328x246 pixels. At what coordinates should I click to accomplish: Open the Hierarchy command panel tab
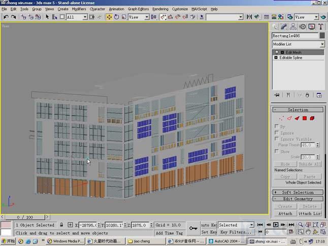[x=293, y=27]
